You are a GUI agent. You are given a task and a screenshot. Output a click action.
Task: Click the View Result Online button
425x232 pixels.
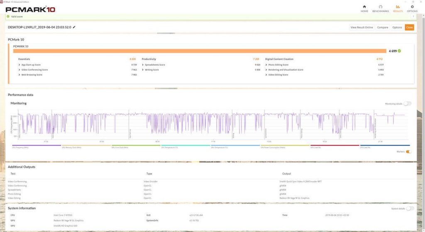point(361,27)
